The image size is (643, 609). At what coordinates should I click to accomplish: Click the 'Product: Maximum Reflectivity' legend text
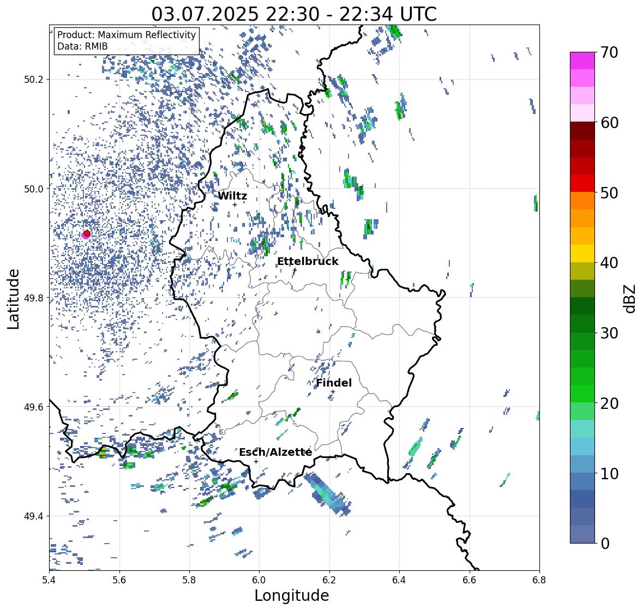pos(127,35)
